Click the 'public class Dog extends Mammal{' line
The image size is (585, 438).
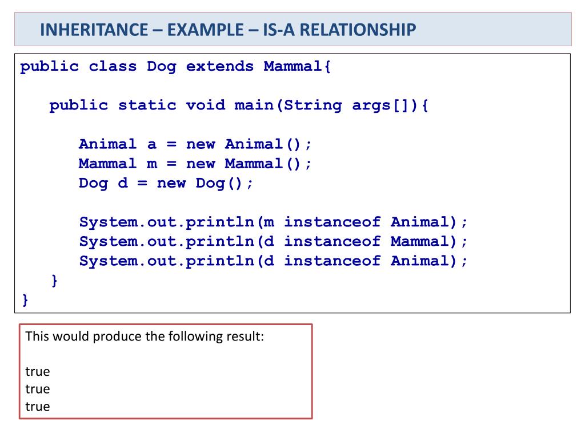tap(175, 67)
